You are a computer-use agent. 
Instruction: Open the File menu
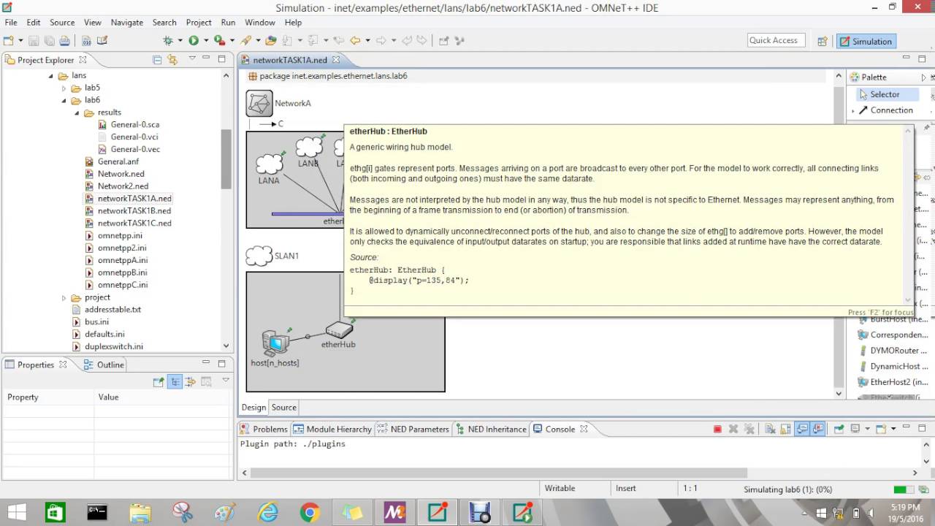(x=11, y=23)
